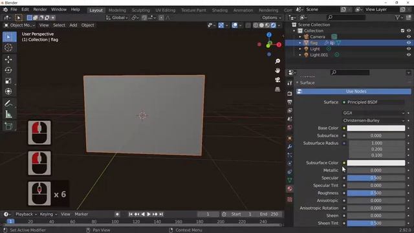Image resolution: width=414 pixels, height=233 pixels.
Task: Activate the Transform tool
Action: pos(8,91)
